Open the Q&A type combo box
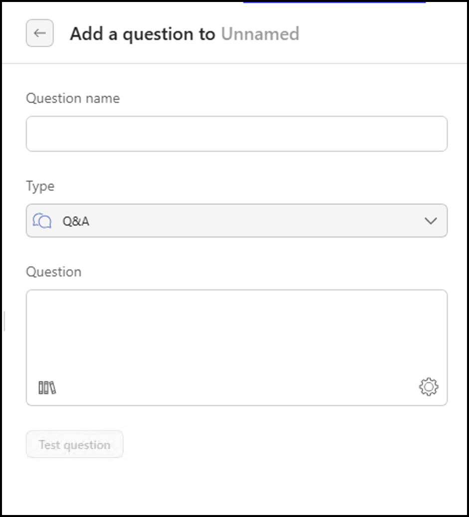This screenshot has height=517, width=469. pyautogui.click(x=236, y=221)
